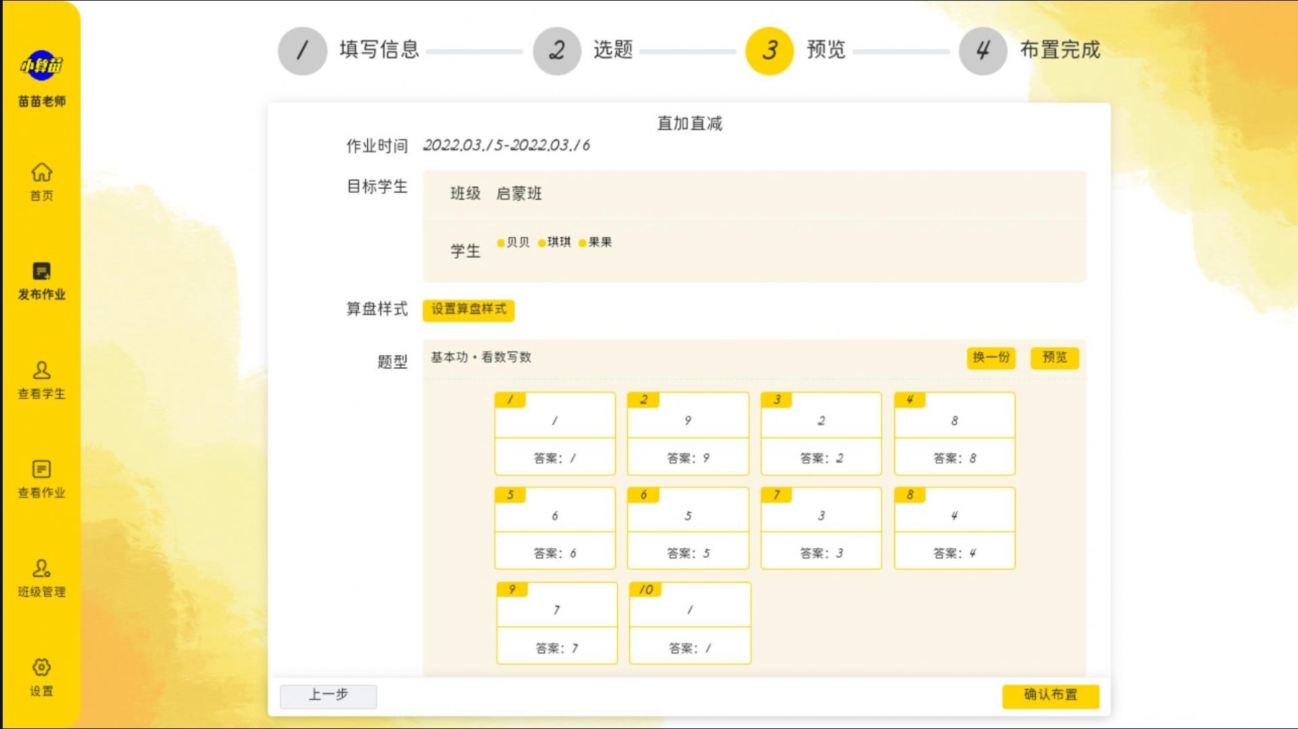Viewport: 1298px width, 729px height.
Task: Confirm assignment with 确认布置 button
Action: pos(1051,696)
